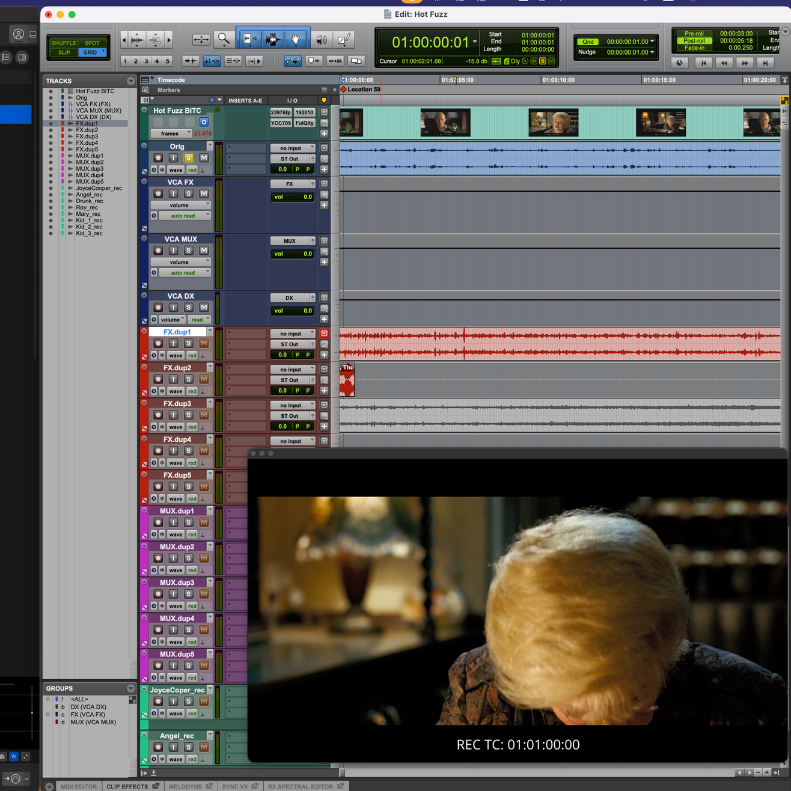Recall zoom preset 5
The width and height of the screenshot is (791, 791).
[168, 61]
